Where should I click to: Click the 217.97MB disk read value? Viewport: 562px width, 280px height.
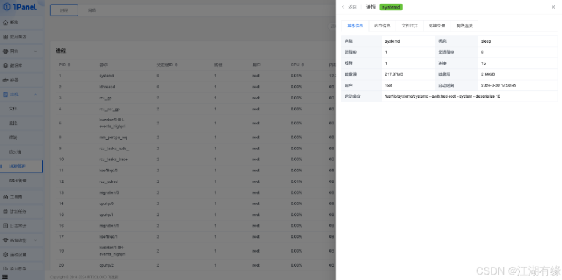click(x=394, y=74)
